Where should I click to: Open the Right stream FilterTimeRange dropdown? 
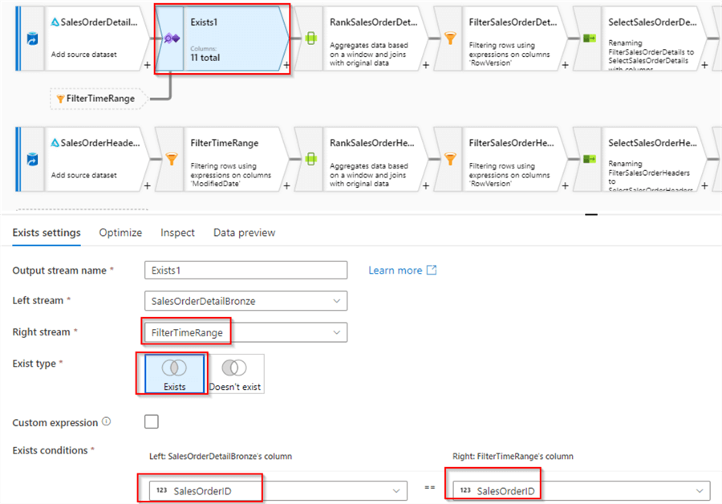click(246, 332)
